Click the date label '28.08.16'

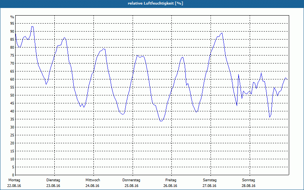(x=249, y=186)
